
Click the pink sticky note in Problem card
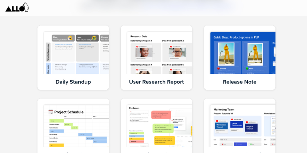point(161,115)
